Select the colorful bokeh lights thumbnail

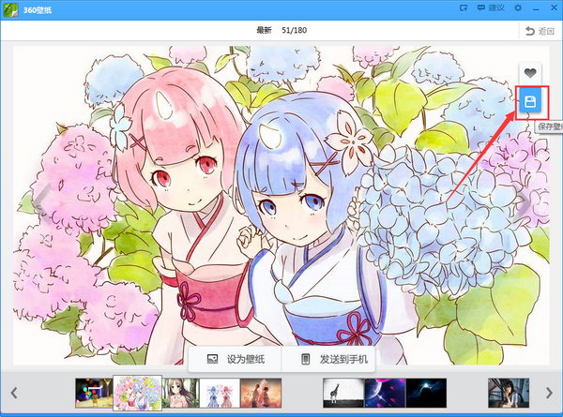pyautogui.click(x=94, y=393)
